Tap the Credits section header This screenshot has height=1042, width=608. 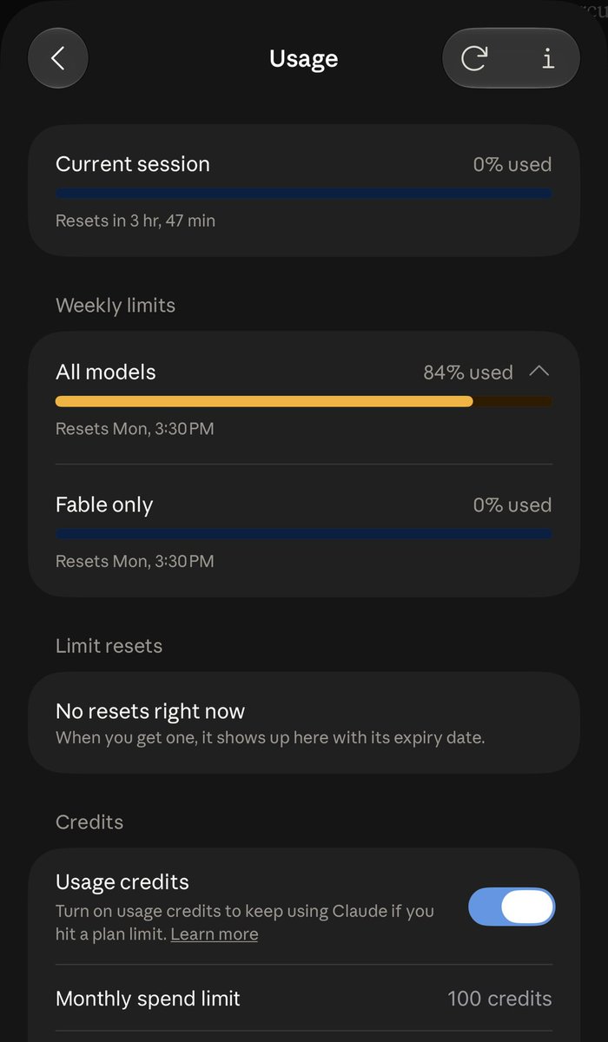89,821
